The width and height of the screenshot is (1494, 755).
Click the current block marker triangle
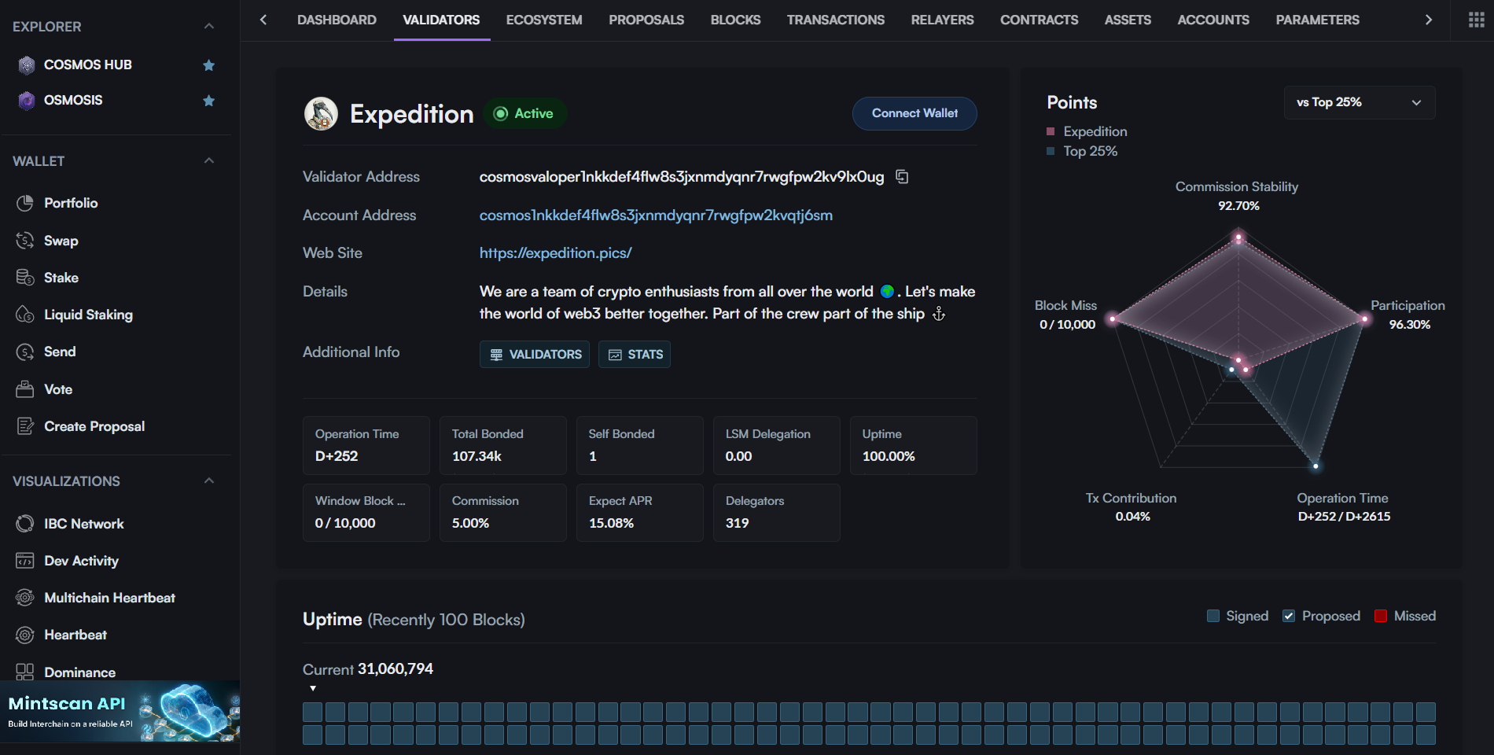313,688
